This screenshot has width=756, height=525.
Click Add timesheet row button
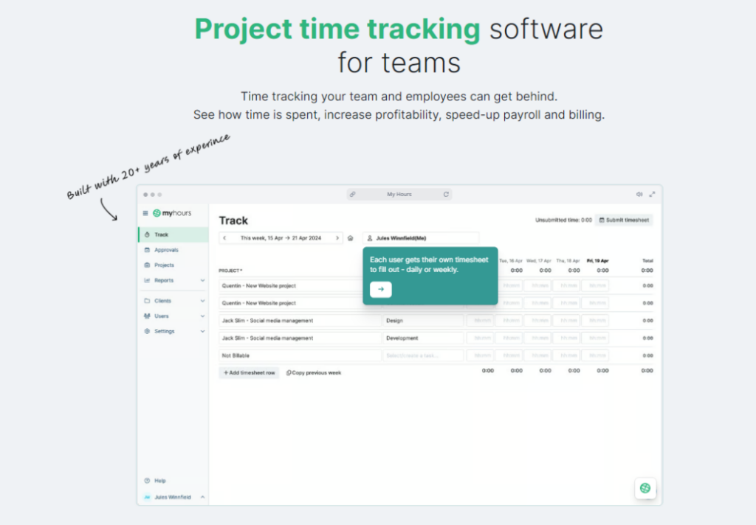click(x=249, y=373)
